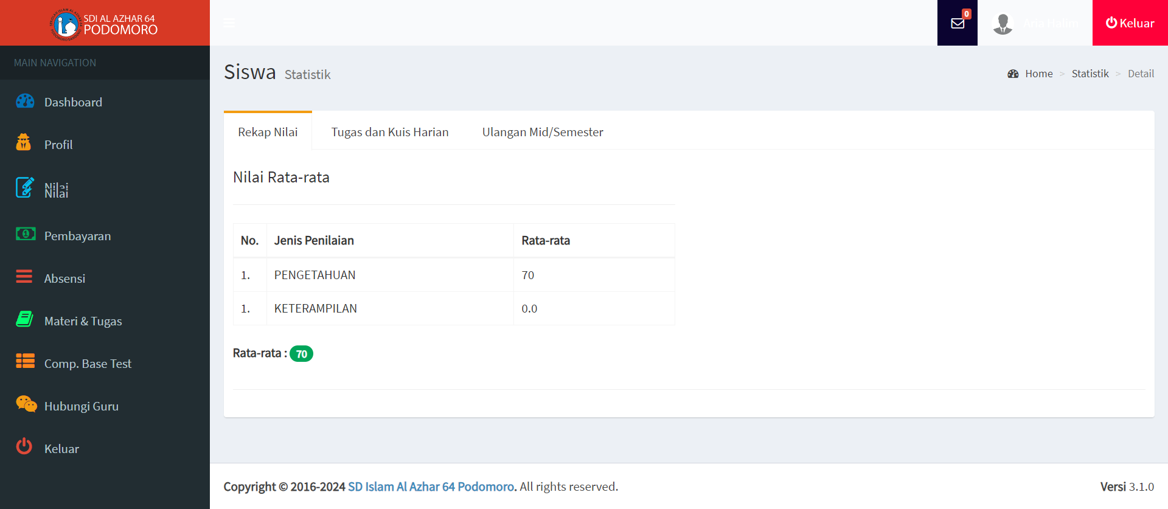Toggle the sidebar hamburger menu
The width and height of the screenshot is (1168, 509).
[229, 23]
